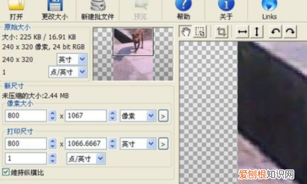Click the print height 1066.6667 spinner
Screen dimensions: 307x184
tap(113, 144)
